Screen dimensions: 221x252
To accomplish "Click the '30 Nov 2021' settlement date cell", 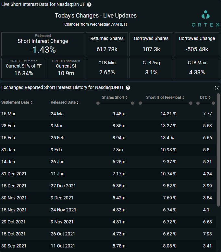I will click(x=14, y=198).
